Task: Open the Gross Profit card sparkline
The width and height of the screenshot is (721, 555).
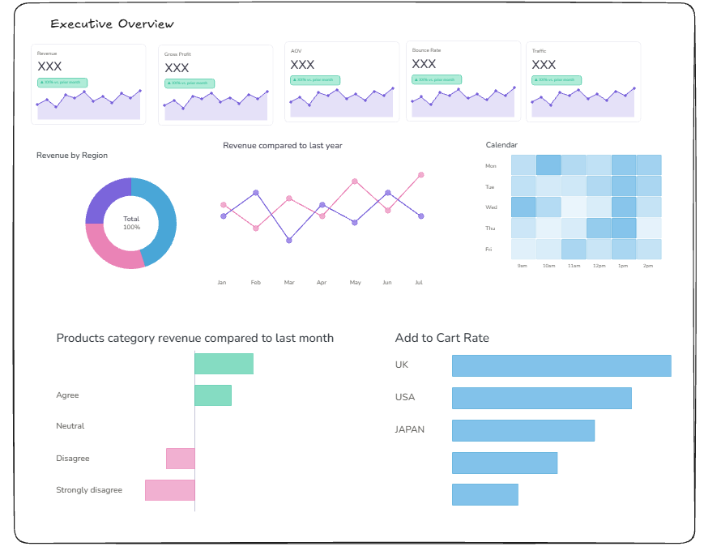Action: pyautogui.click(x=216, y=106)
